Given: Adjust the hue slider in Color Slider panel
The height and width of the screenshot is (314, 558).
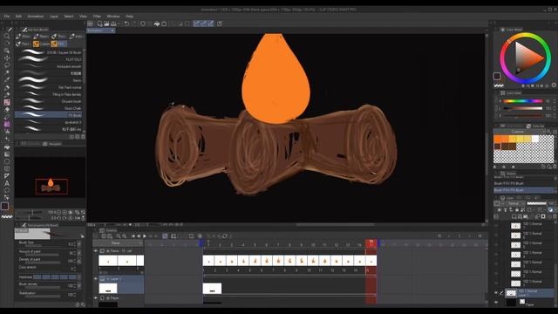Looking at the screenshot, I should click(x=522, y=101).
